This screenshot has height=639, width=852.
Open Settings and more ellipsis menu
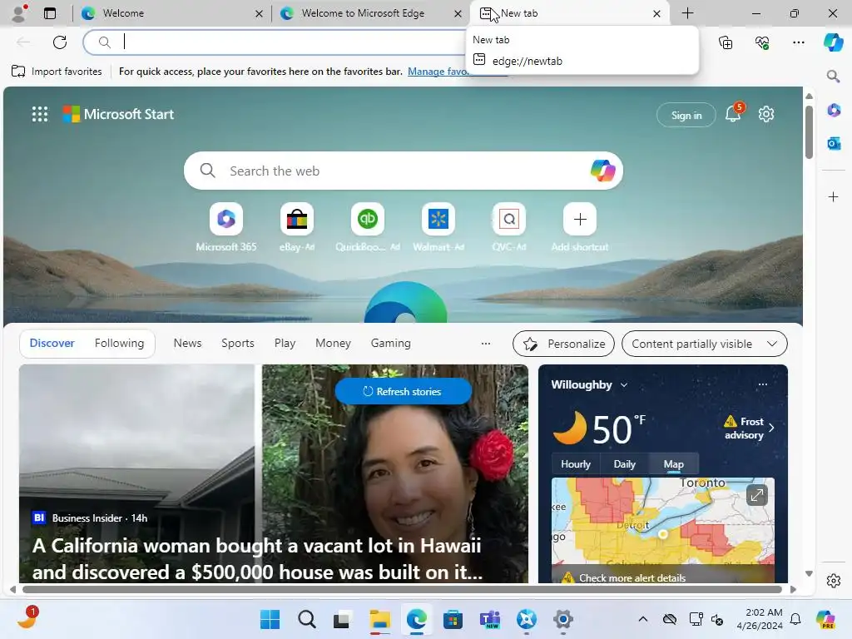[x=798, y=42]
